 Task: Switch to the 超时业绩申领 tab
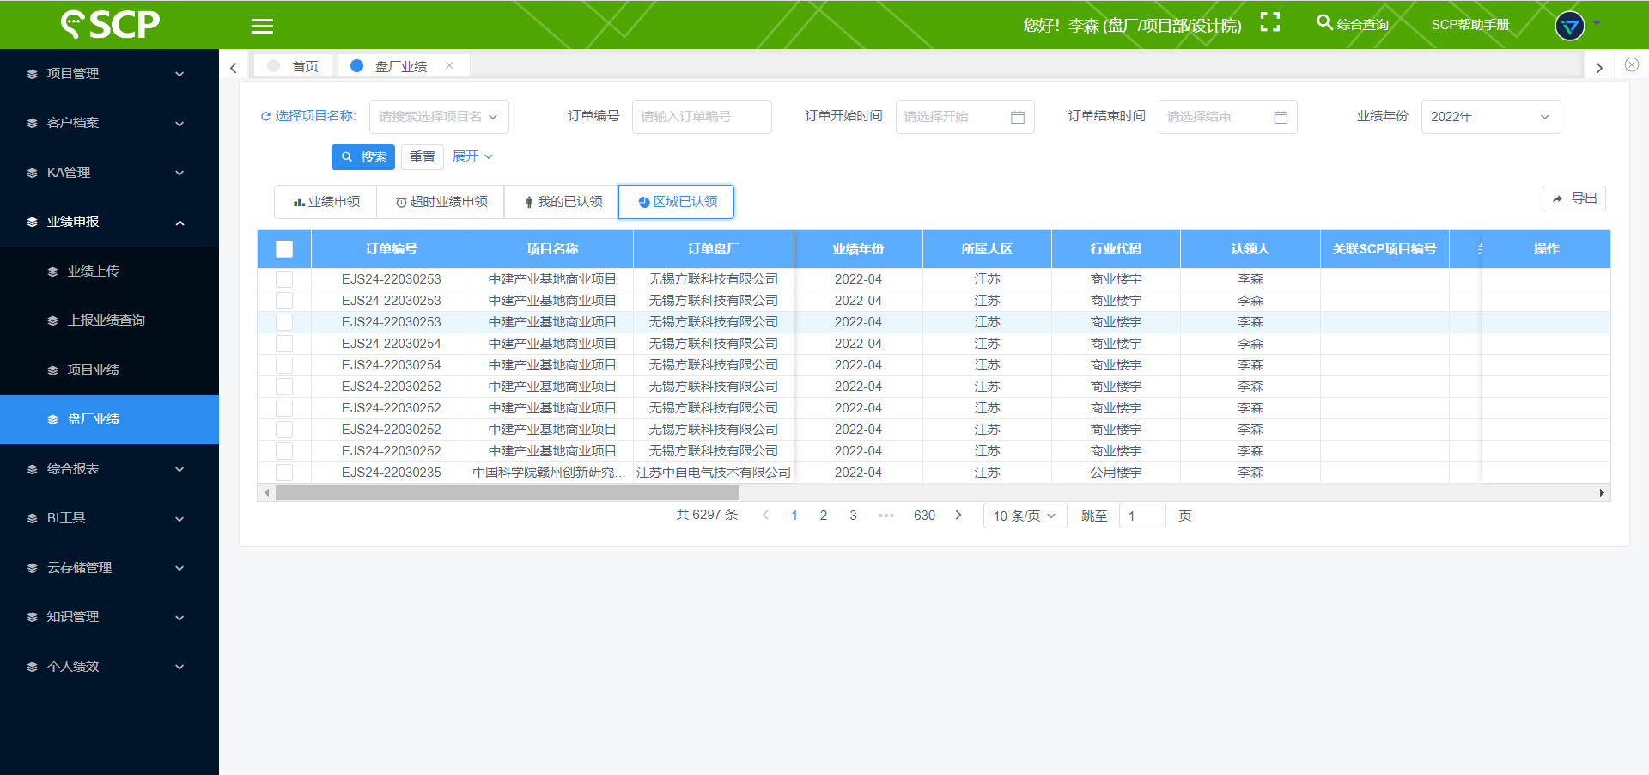coord(441,202)
